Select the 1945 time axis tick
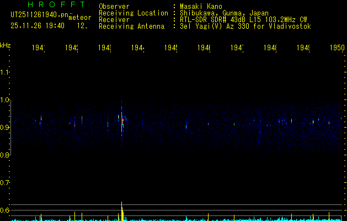Viewport: 347px width, 221px height. click(172, 49)
